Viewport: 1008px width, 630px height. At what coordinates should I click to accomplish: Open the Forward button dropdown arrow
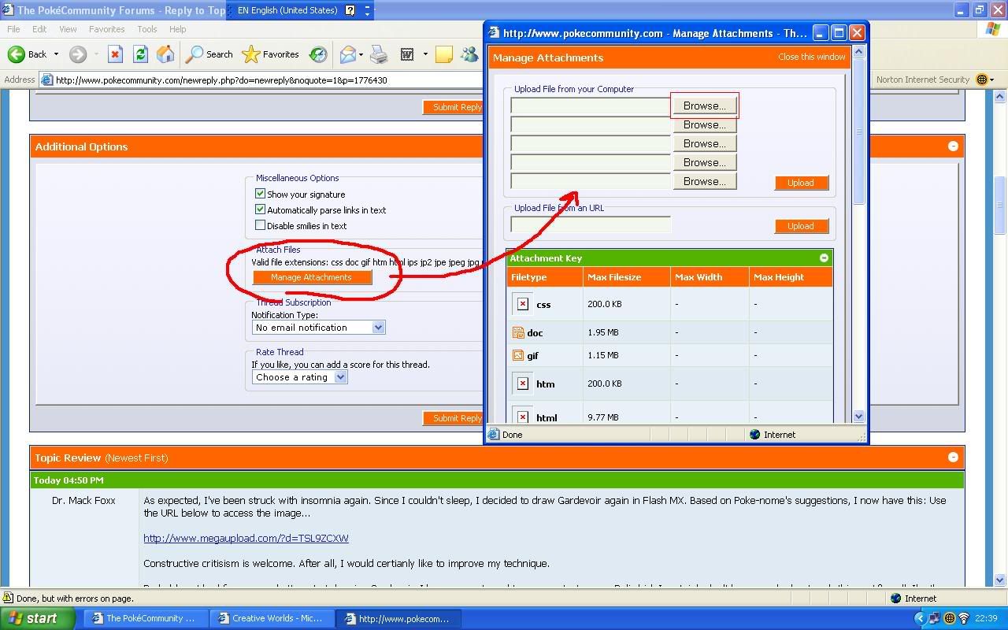pos(95,54)
